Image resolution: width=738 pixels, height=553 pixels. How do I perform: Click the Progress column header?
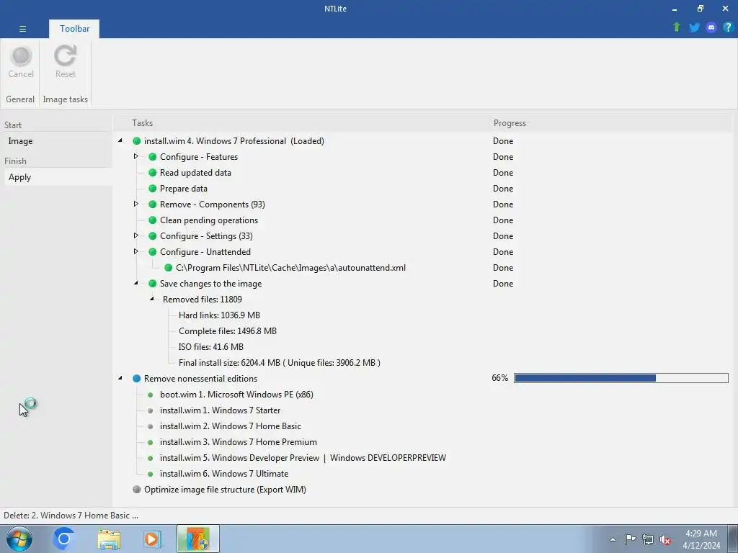pyautogui.click(x=510, y=123)
